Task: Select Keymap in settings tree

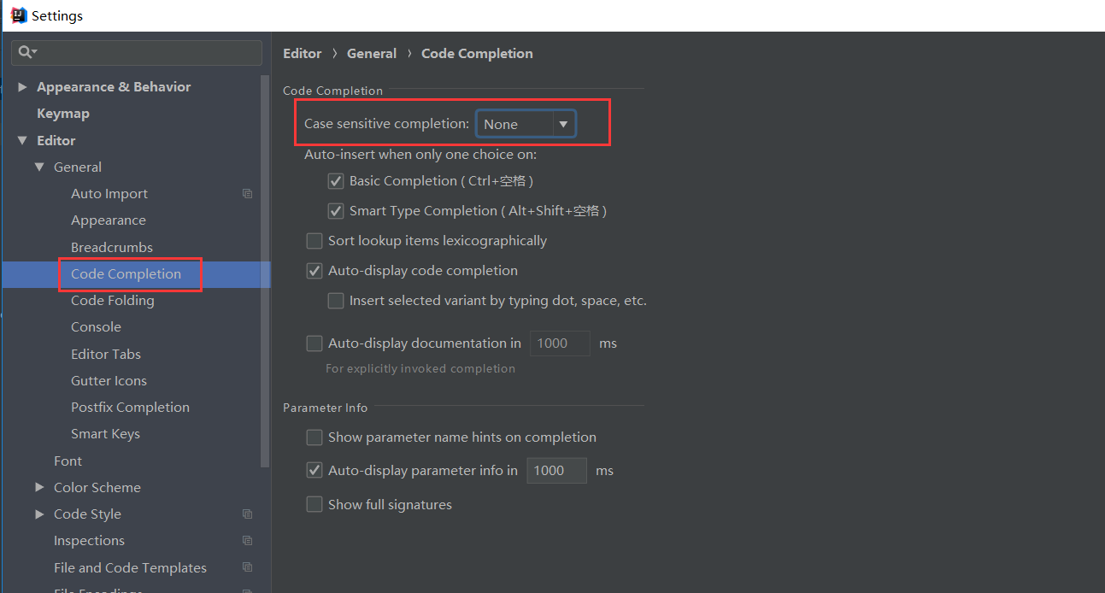Action: tap(63, 114)
